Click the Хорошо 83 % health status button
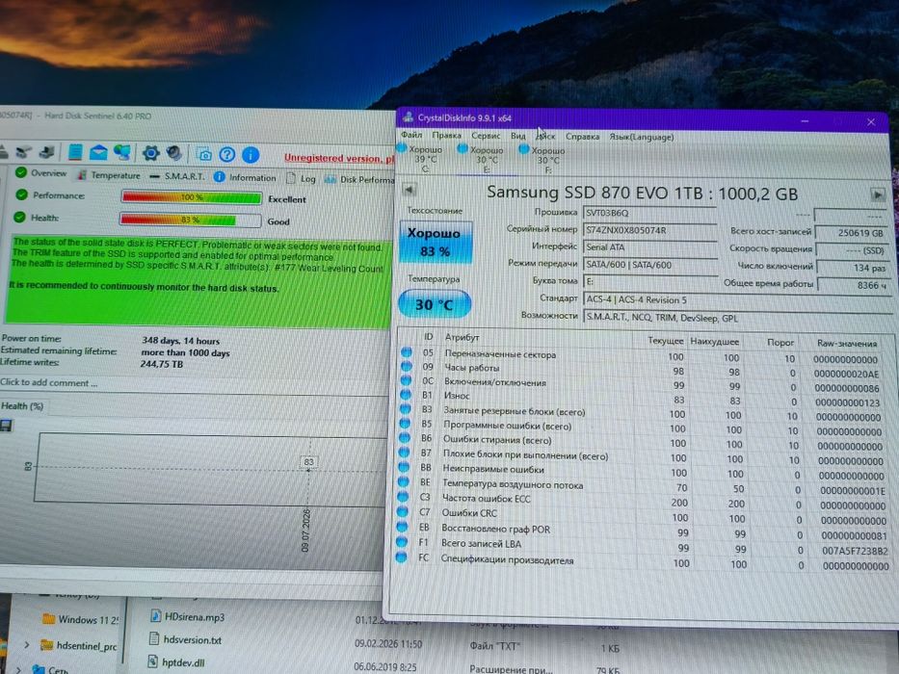This screenshot has width=899, height=674. tap(436, 243)
